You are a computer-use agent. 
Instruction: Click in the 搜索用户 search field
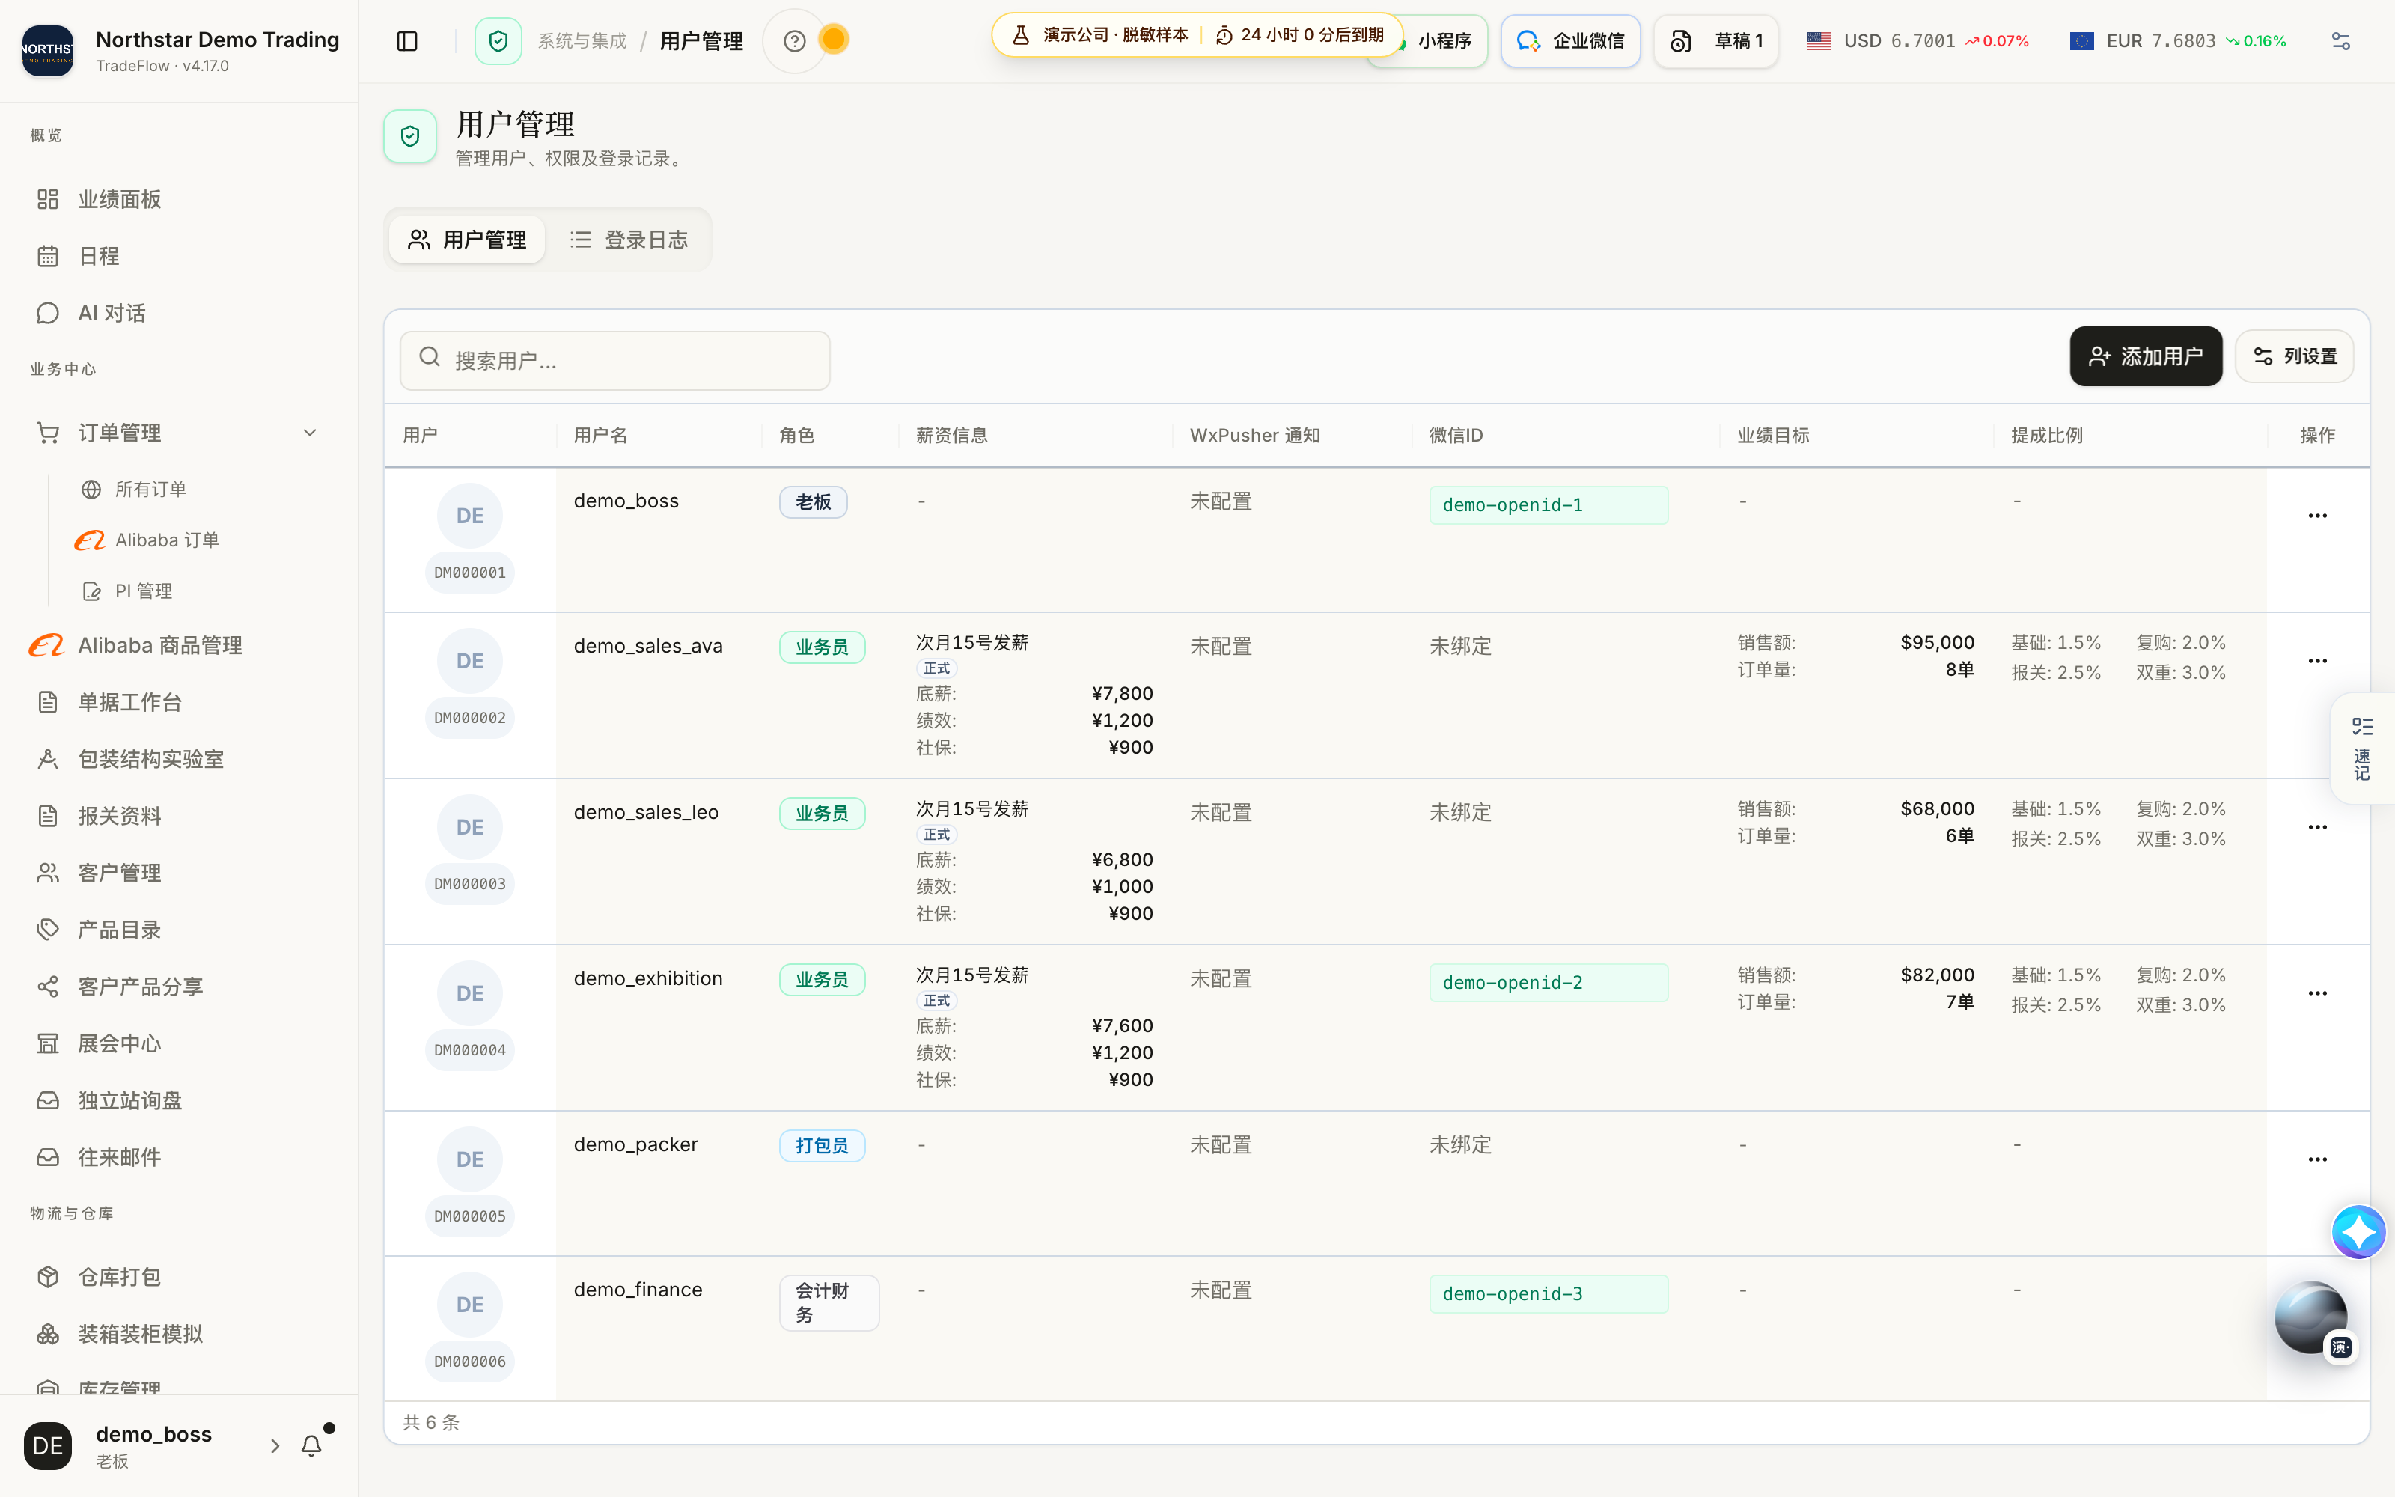[614, 360]
